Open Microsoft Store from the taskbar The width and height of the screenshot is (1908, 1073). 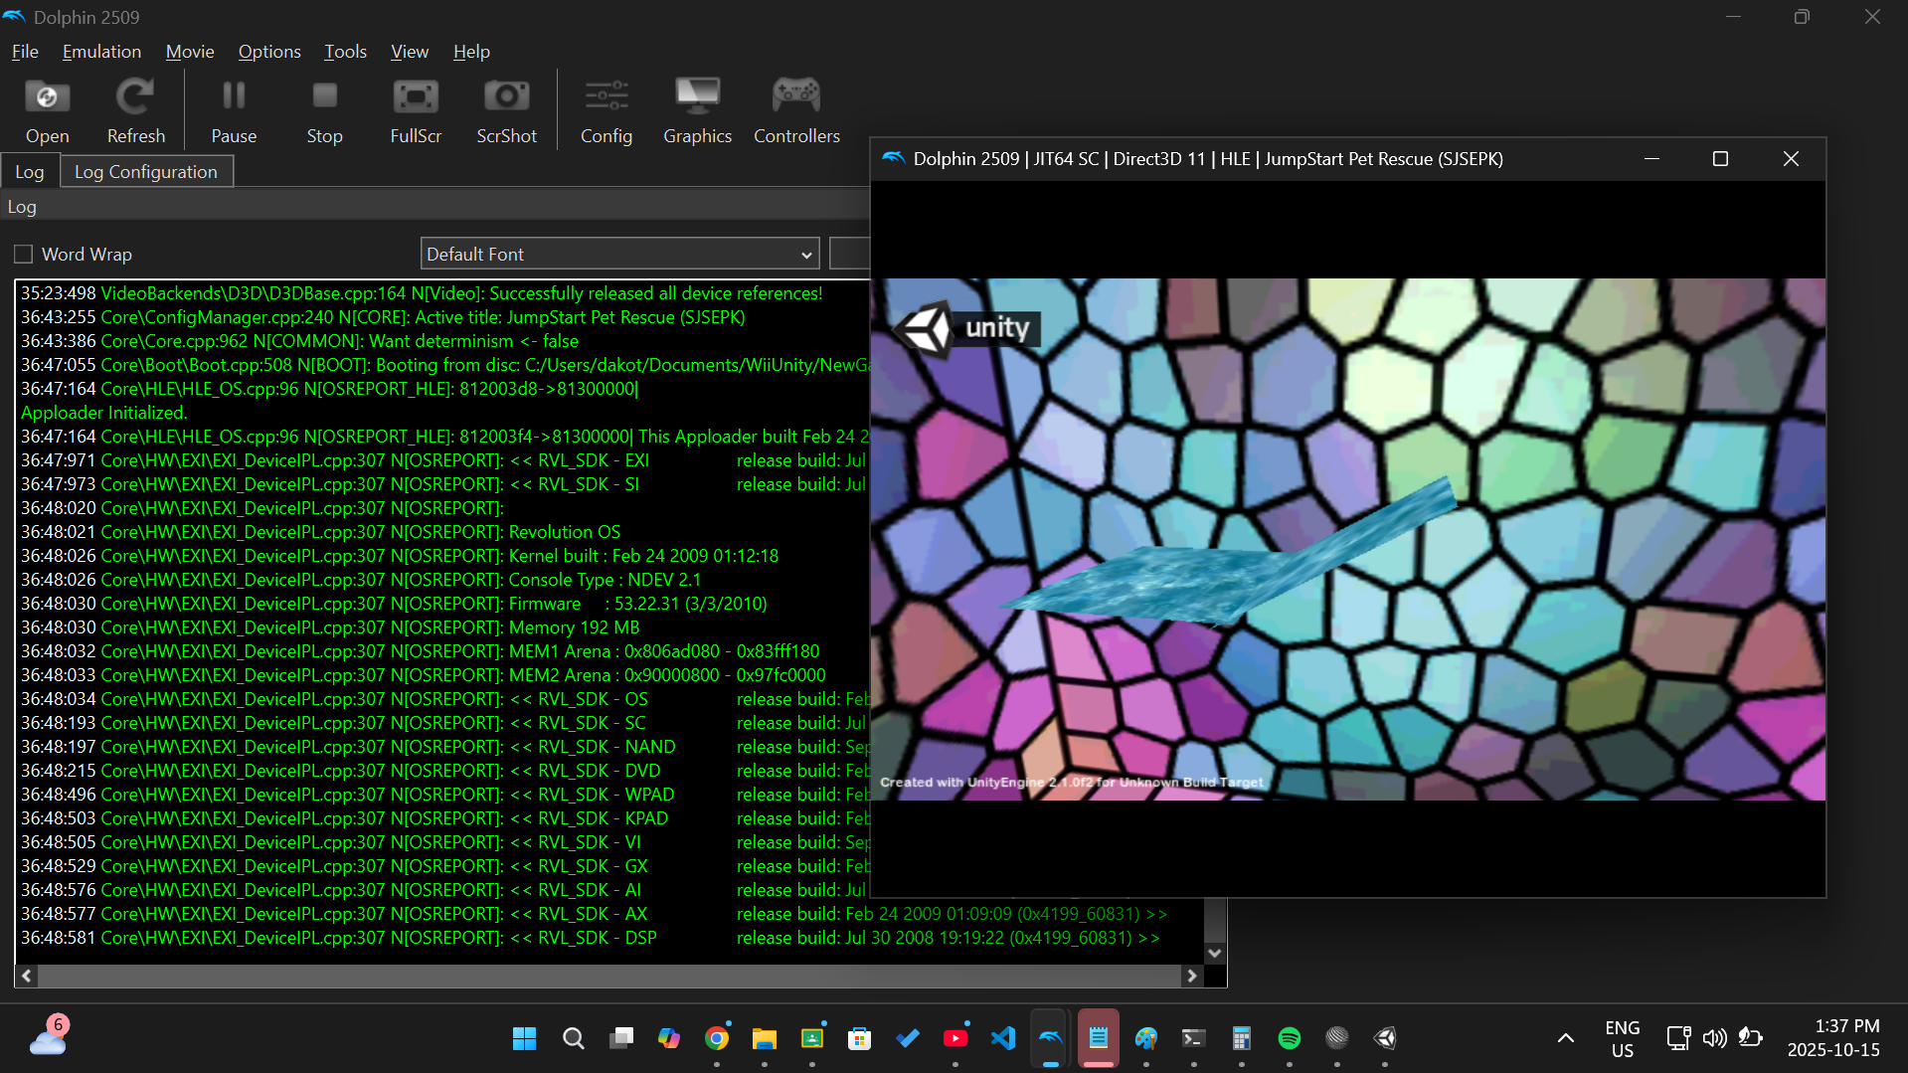point(860,1038)
